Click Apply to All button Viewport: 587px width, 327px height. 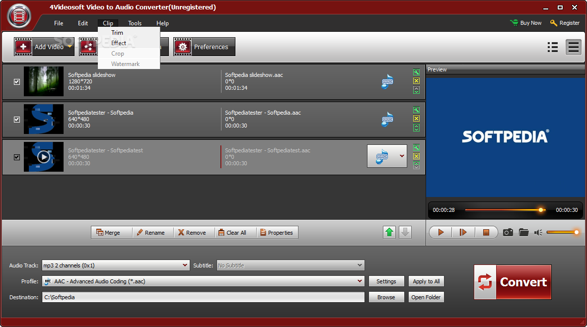[426, 281]
